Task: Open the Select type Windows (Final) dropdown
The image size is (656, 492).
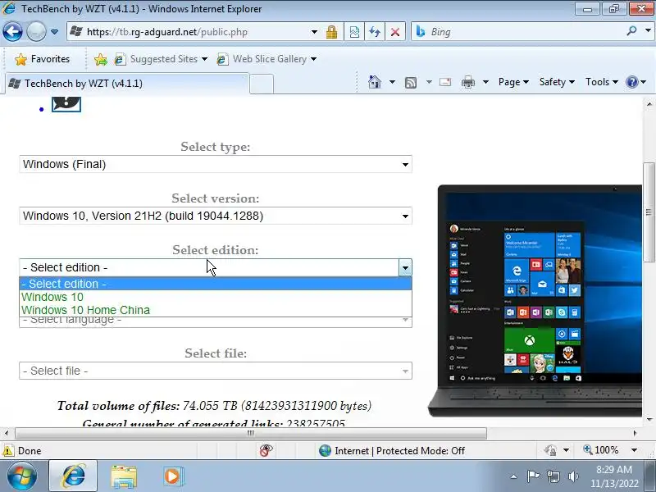Action: click(x=216, y=164)
